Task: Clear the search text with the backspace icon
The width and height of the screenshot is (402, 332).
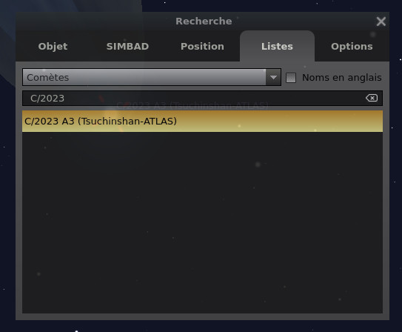Action: point(372,98)
